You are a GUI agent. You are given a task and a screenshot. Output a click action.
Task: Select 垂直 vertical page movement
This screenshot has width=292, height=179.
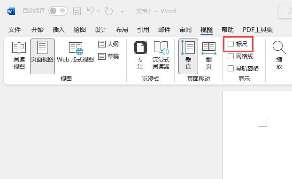pyautogui.click(x=188, y=56)
